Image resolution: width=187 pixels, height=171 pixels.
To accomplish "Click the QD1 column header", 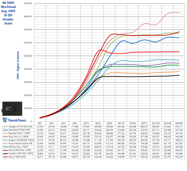I will tap(40, 123).
